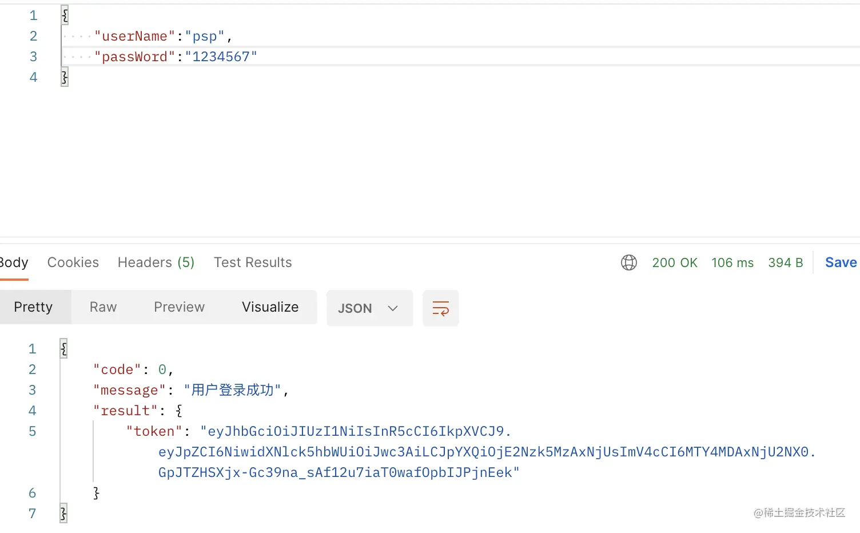Click the token string in the response

486,452
